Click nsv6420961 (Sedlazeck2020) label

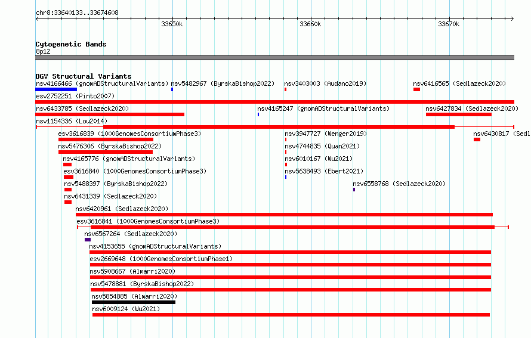tap(122, 209)
